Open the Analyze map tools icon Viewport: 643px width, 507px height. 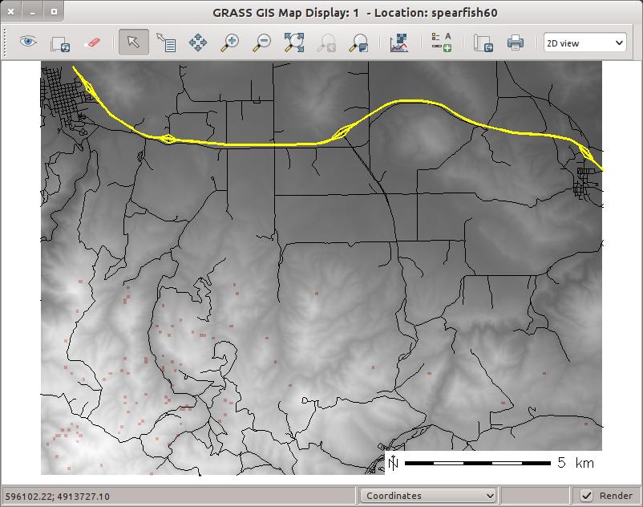[x=399, y=43]
